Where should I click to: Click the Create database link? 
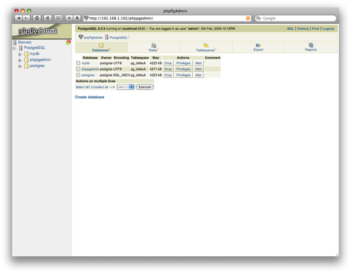[90, 97]
